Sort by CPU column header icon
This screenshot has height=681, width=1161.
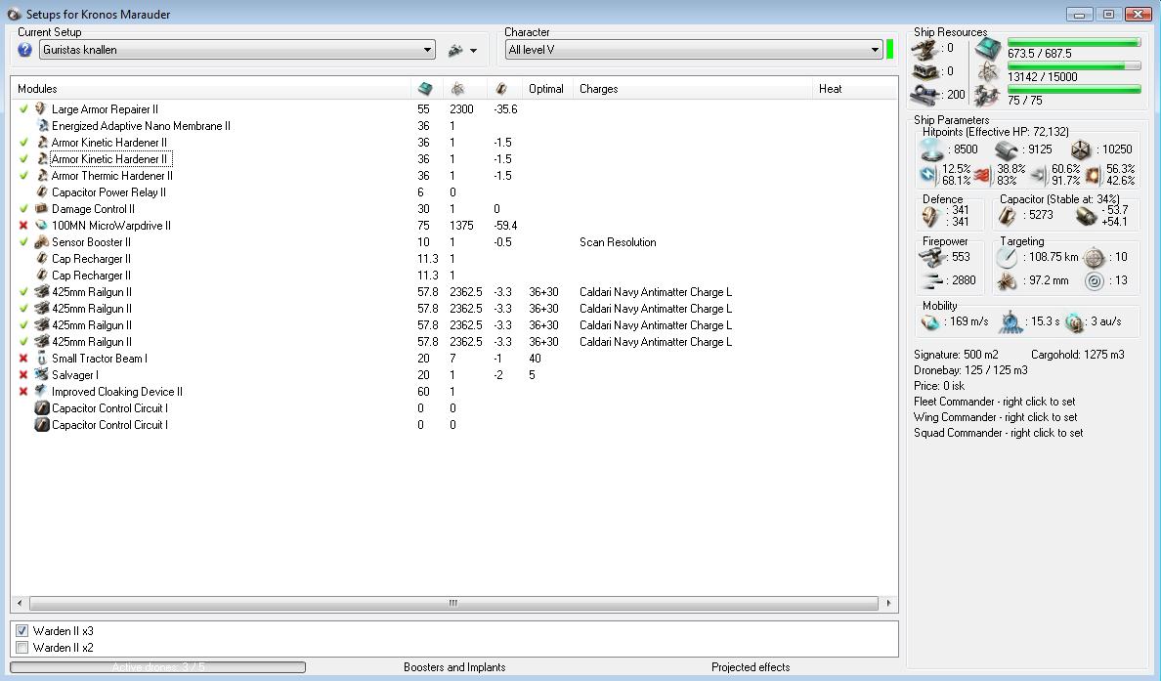click(x=425, y=89)
